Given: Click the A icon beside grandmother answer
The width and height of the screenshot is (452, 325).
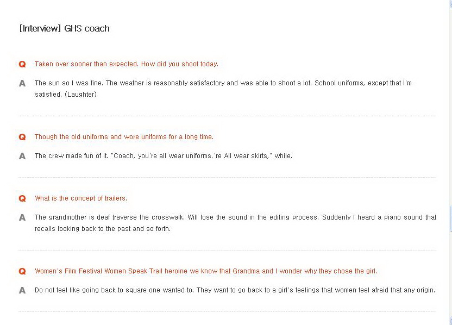Looking at the screenshot, I should [22, 217].
